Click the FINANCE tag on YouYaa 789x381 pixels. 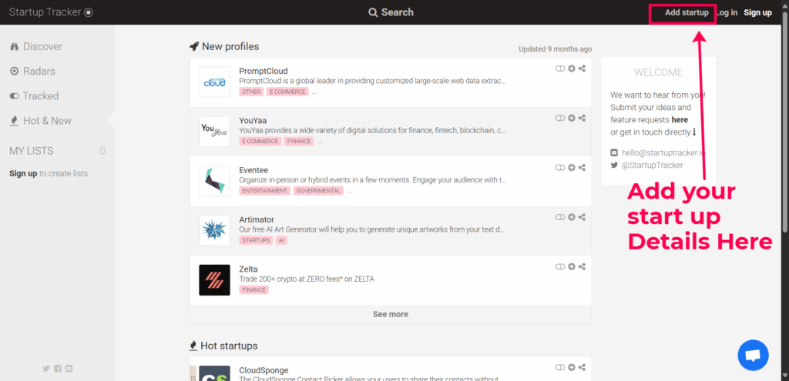[299, 142]
